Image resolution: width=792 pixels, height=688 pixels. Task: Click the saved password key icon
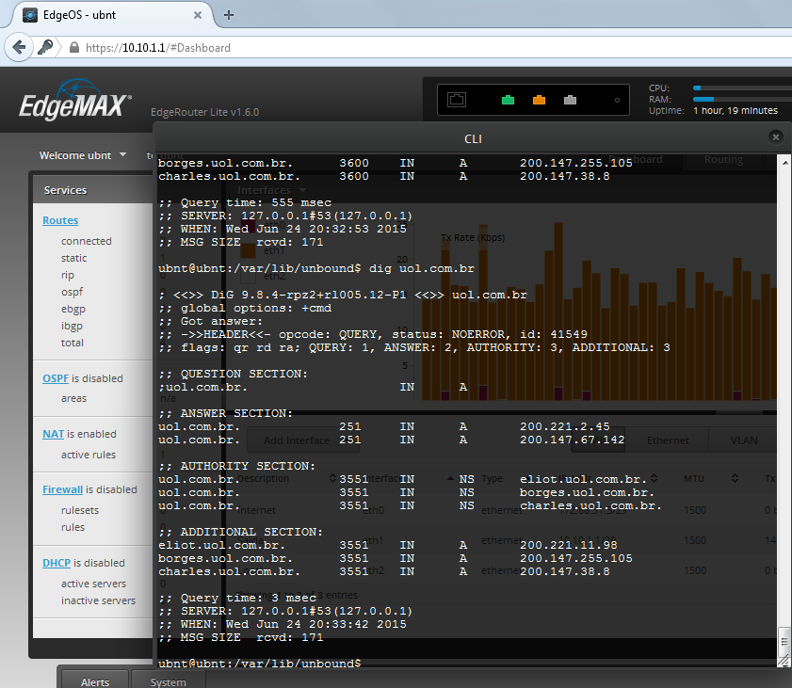pyautogui.click(x=45, y=47)
